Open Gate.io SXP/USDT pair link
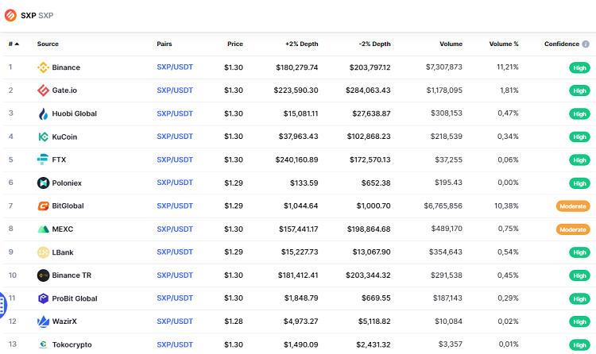596x354 pixels. pos(175,90)
